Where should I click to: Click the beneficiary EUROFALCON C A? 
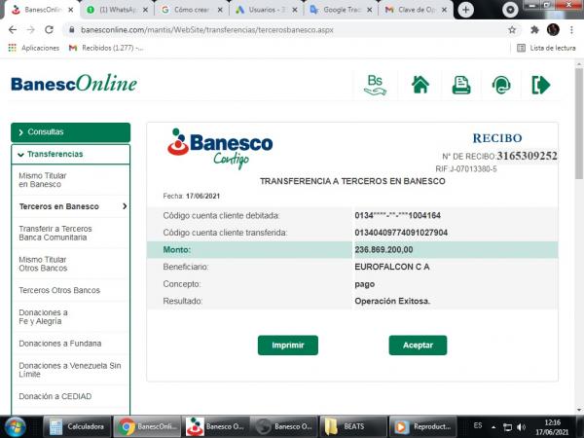pyautogui.click(x=392, y=267)
